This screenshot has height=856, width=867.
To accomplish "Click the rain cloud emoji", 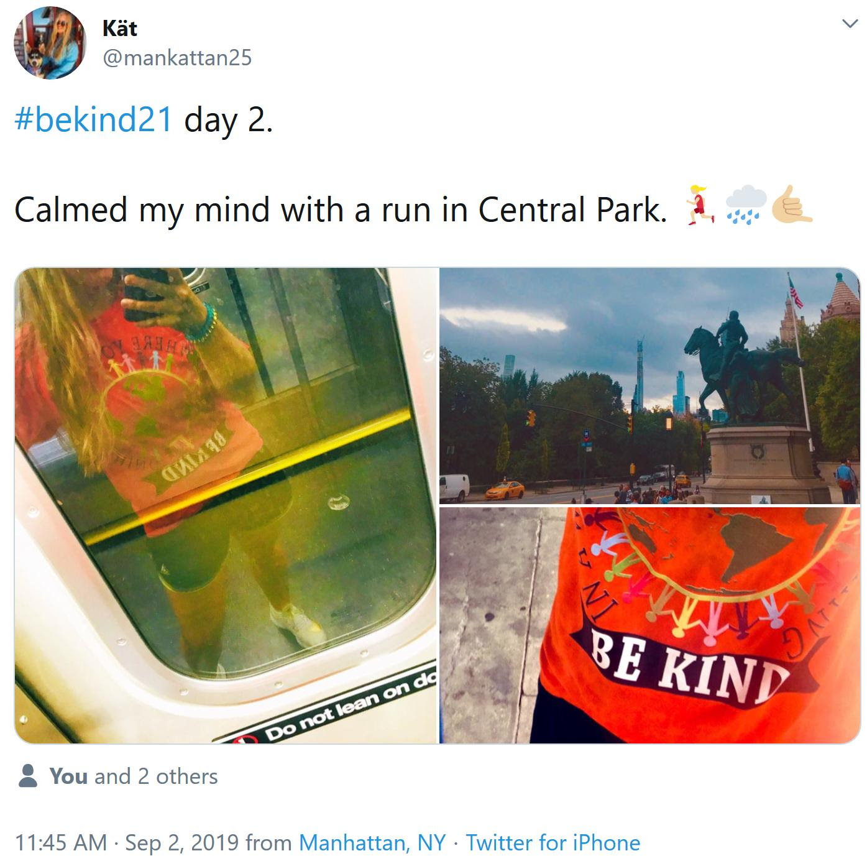I will [746, 205].
